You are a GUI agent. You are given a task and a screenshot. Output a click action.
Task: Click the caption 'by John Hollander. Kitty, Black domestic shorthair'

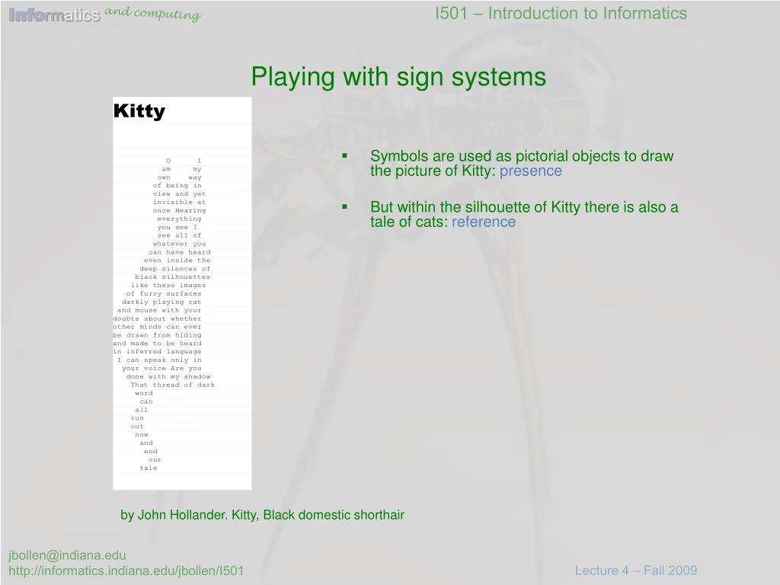[x=262, y=515]
